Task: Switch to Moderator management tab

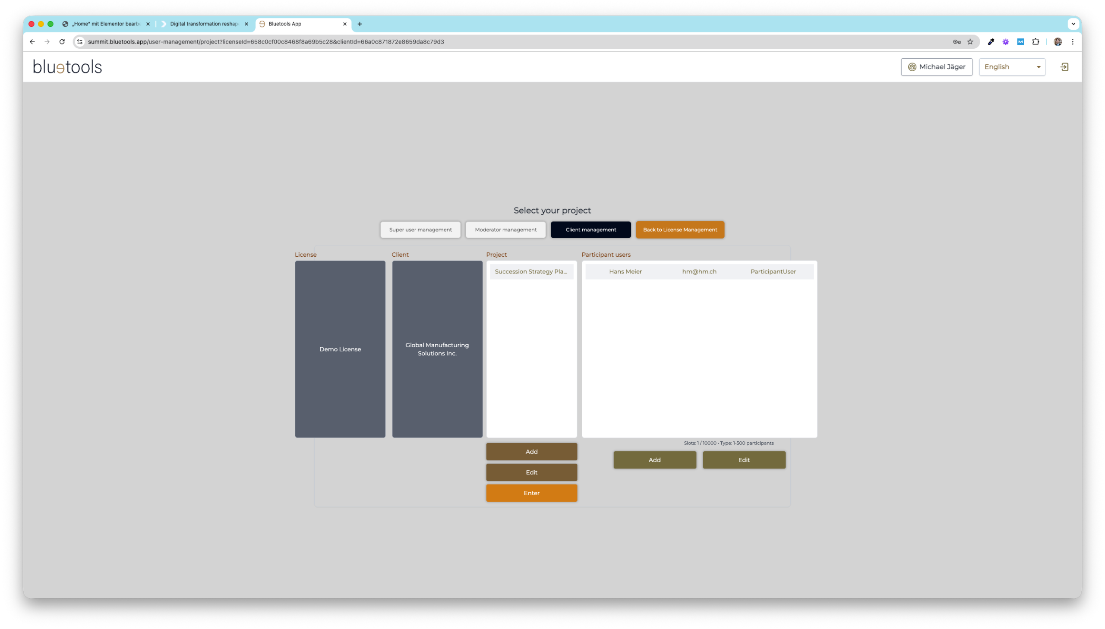Action: [505, 230]
